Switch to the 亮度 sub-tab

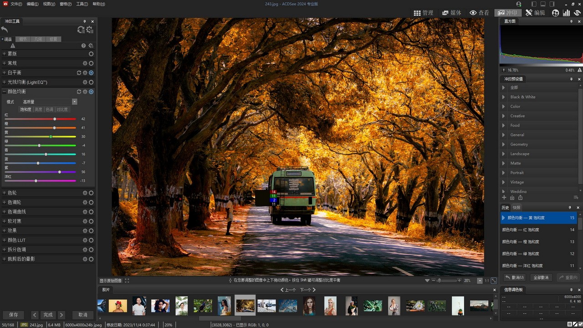(38, 110)
